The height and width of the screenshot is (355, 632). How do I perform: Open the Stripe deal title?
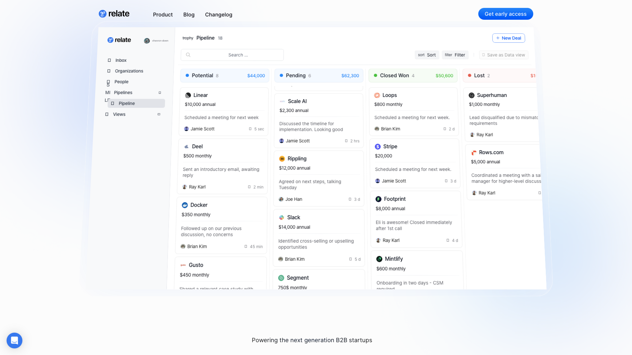tap(390, 147)
